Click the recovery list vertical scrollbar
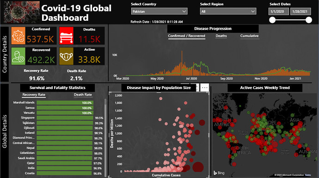 point(105,137)
